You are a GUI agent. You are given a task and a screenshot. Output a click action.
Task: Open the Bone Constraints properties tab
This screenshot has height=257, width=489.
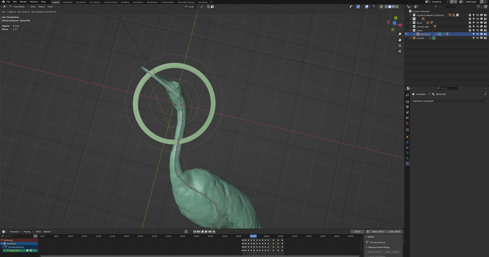(x=407, y=164)
